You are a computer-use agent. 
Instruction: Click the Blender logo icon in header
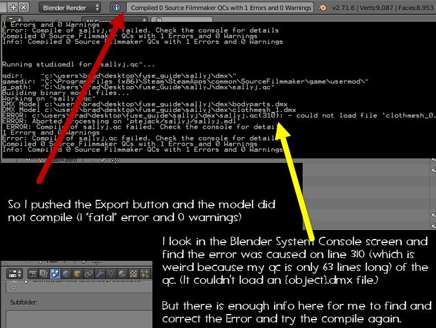tap(322, 7)
